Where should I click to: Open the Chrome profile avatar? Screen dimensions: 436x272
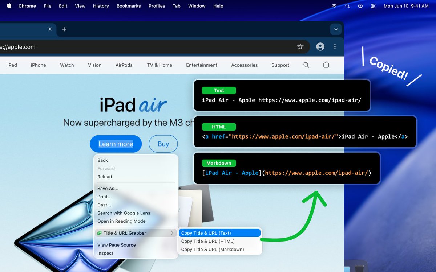click(320, 47)
